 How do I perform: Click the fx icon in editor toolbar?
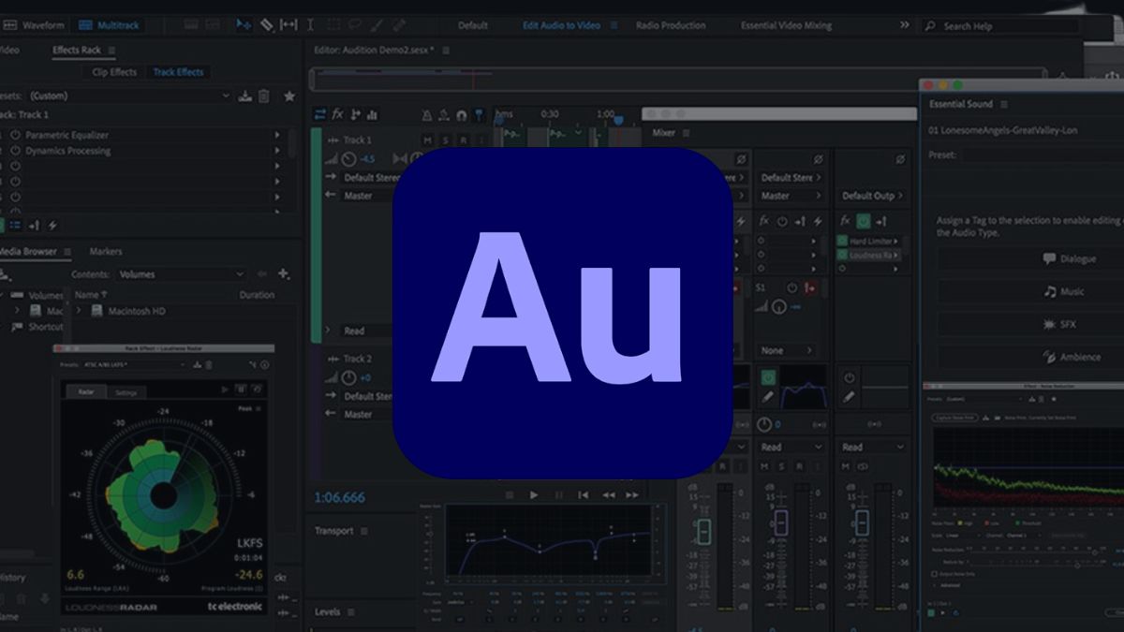point(338,114)
